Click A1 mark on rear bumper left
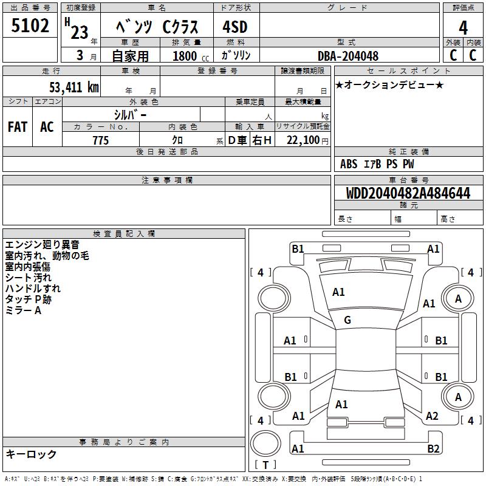 pos(298,448)
